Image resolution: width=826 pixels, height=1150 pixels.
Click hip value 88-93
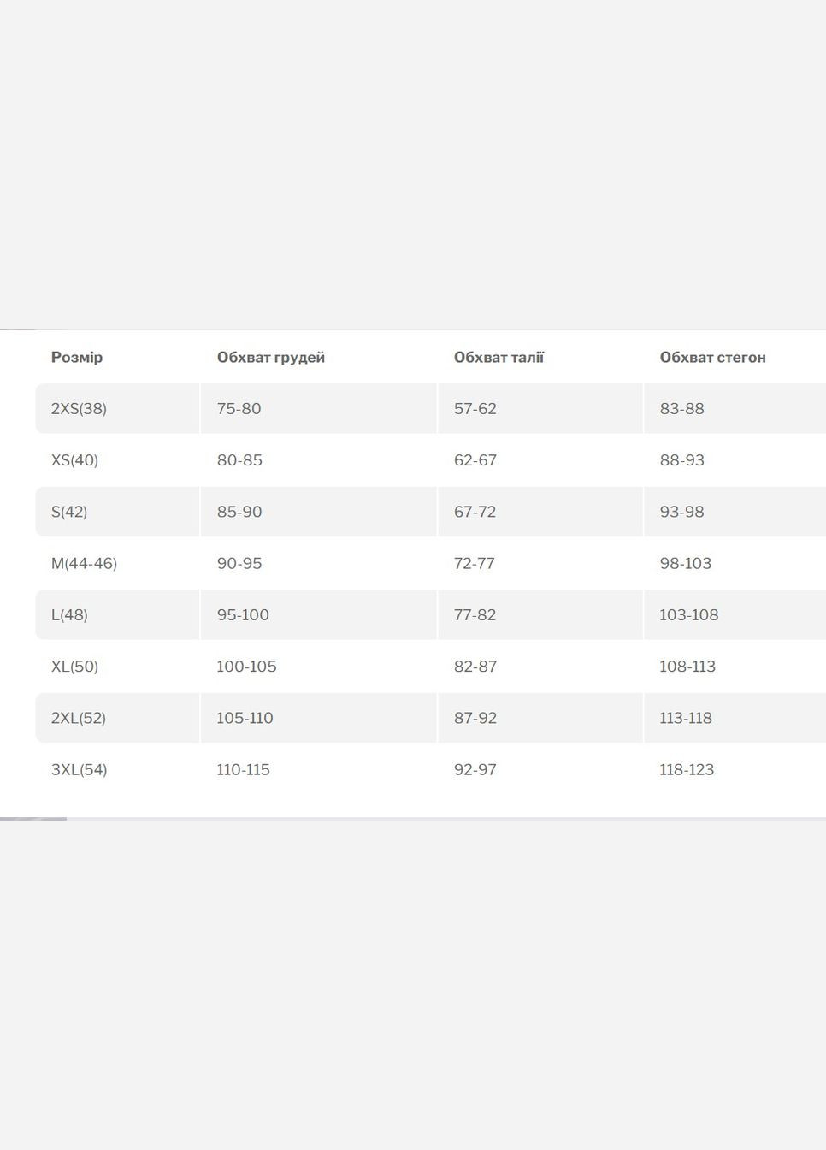681,460
